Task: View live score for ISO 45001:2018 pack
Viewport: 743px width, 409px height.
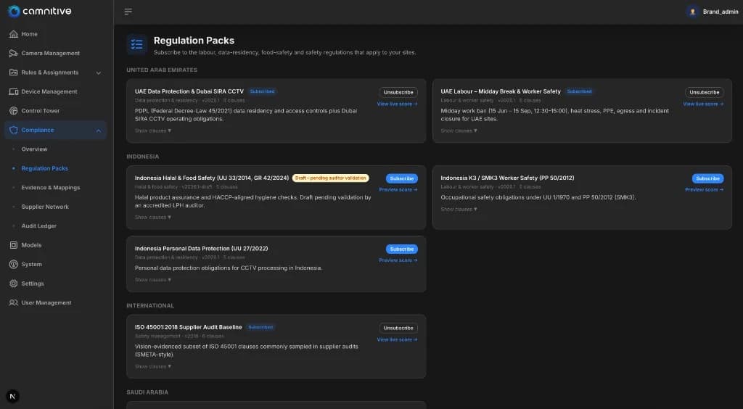Action: coord(397,340)
